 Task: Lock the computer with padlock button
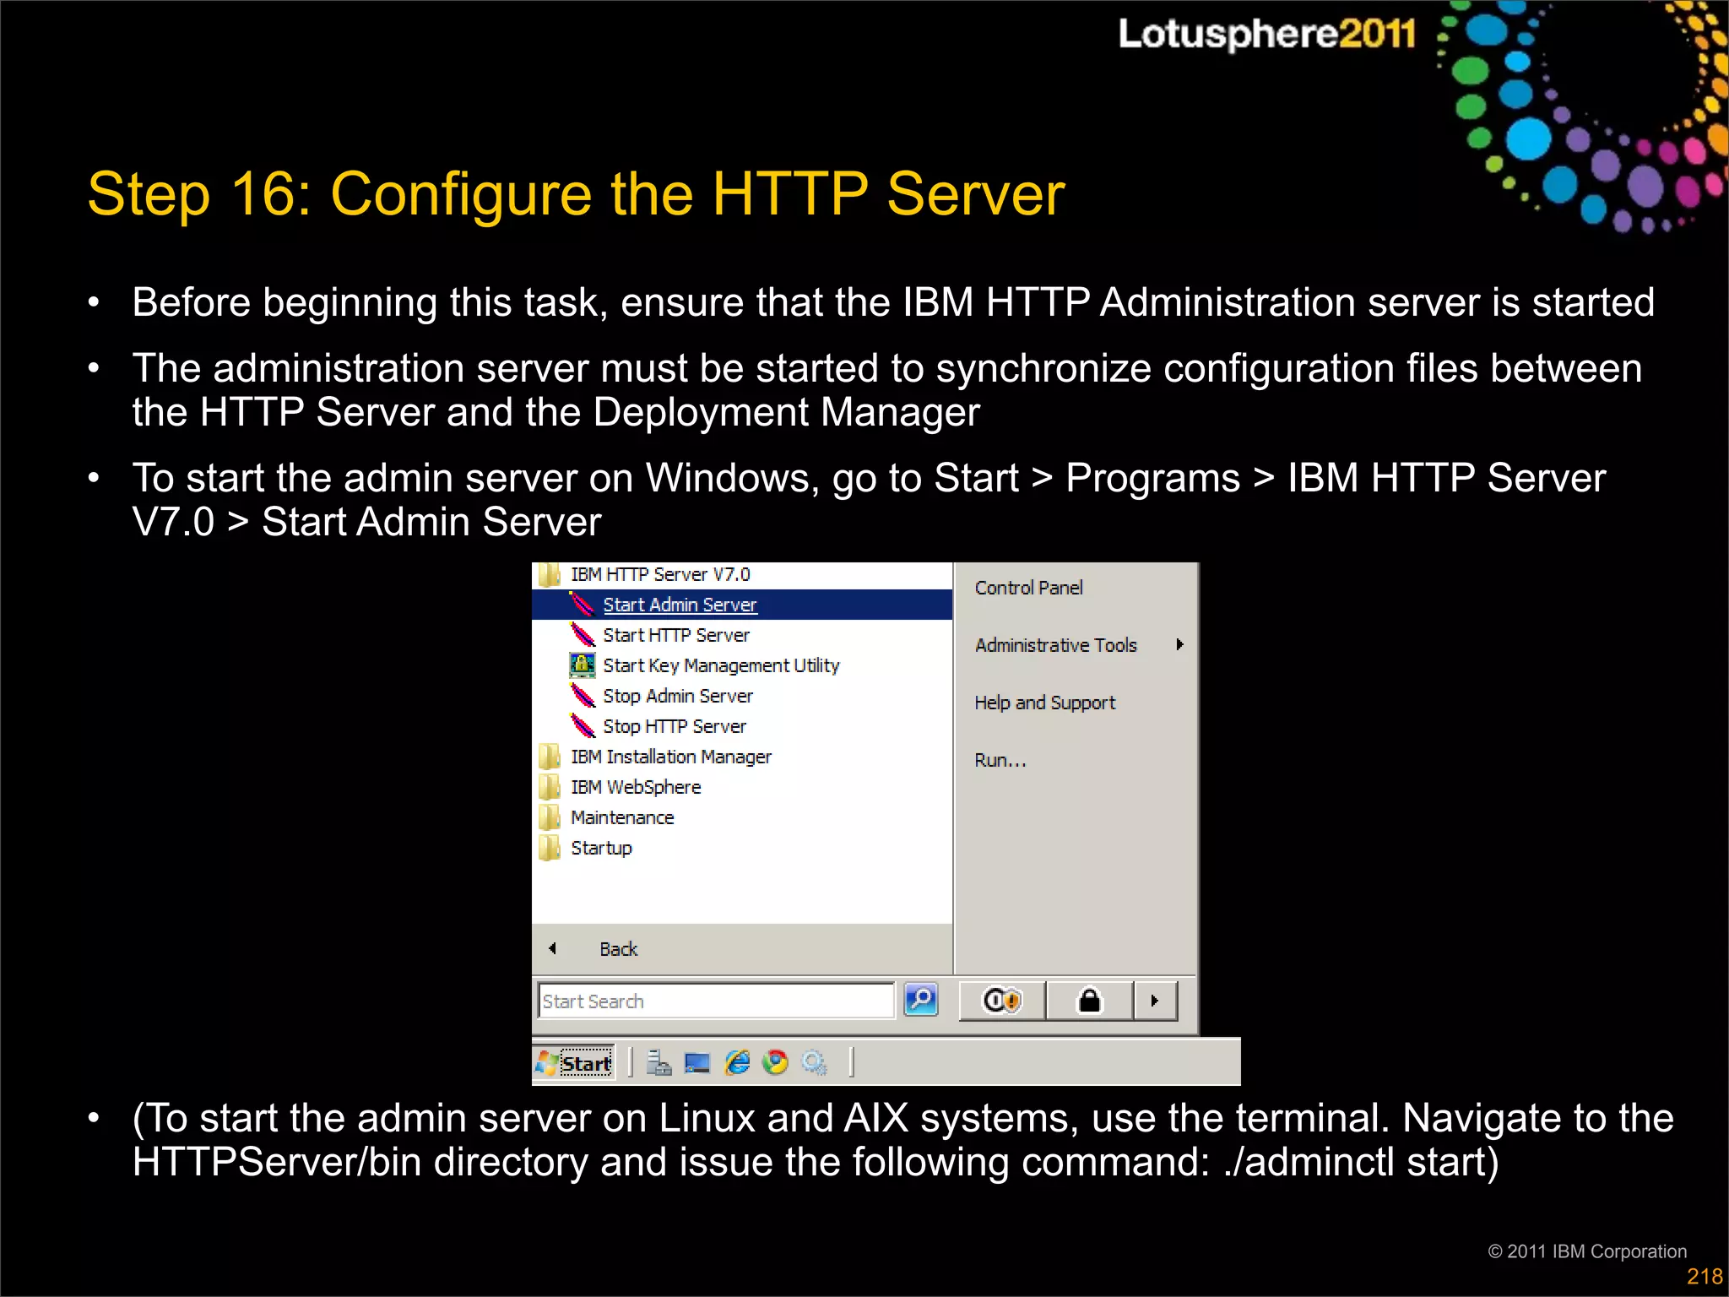click(1090, 1001)
